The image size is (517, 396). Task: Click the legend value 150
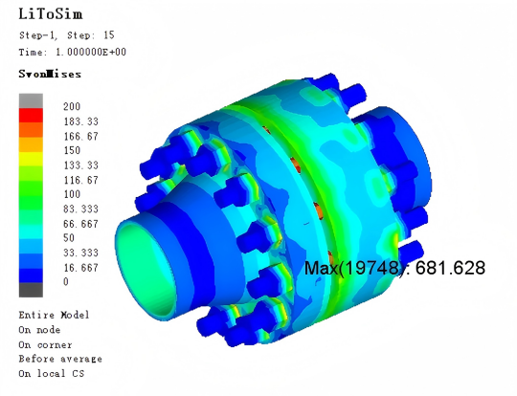point(72,150)
